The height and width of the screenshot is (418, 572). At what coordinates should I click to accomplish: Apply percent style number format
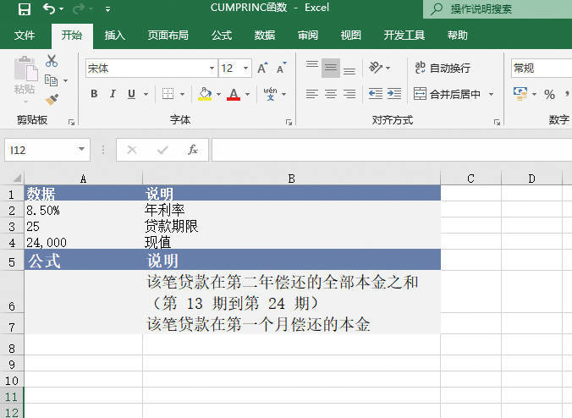pos(549,94)
